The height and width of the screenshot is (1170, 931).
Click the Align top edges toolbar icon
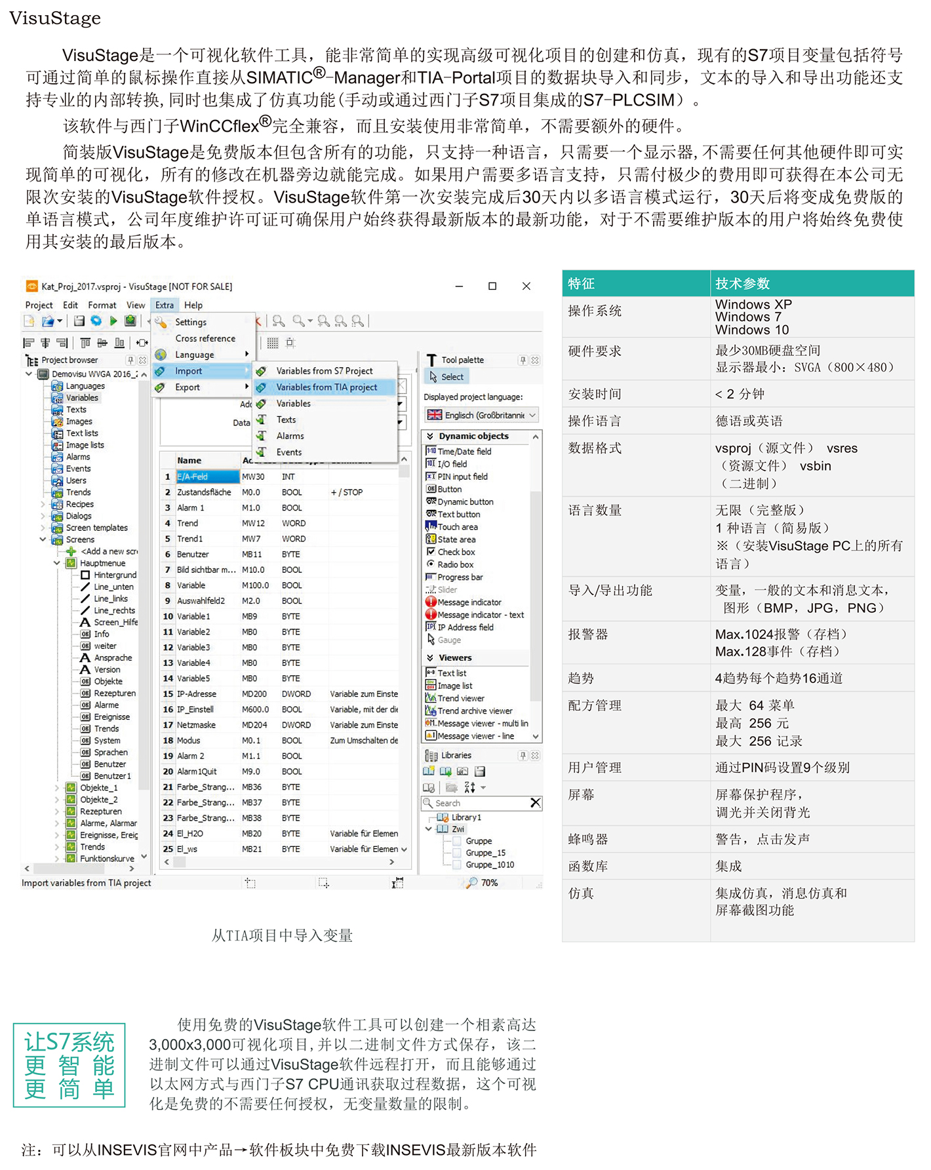[85, 343]
